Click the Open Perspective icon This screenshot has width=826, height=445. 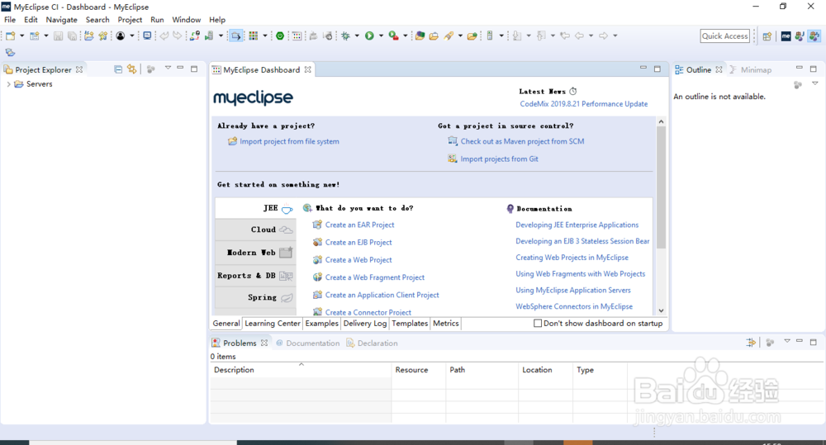[x=767, y=36]
